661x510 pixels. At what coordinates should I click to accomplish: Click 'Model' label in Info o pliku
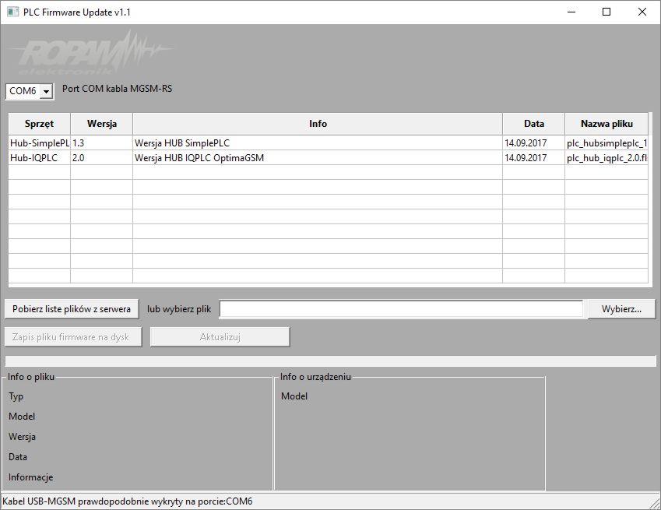pos(22,417)
